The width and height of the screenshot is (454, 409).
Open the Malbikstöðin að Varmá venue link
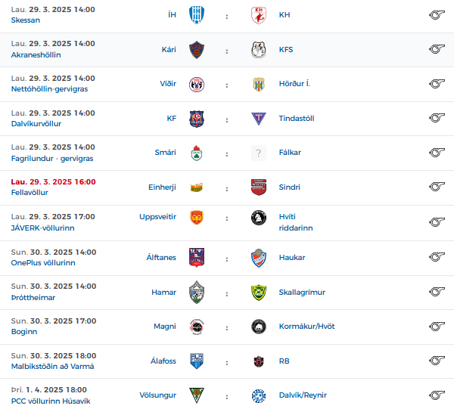click(x=52, y=367)
